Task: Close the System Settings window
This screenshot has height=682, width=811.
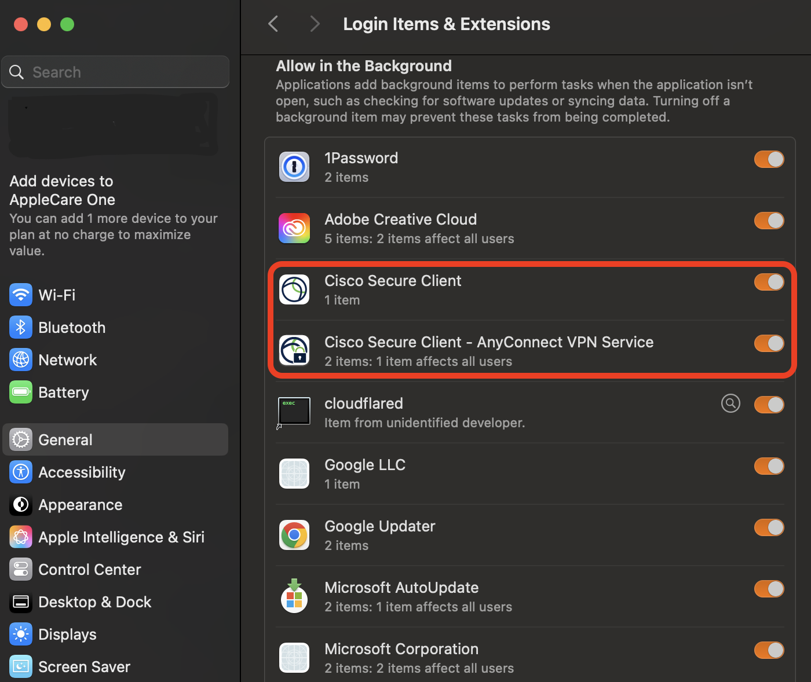Action: (21, 24)
